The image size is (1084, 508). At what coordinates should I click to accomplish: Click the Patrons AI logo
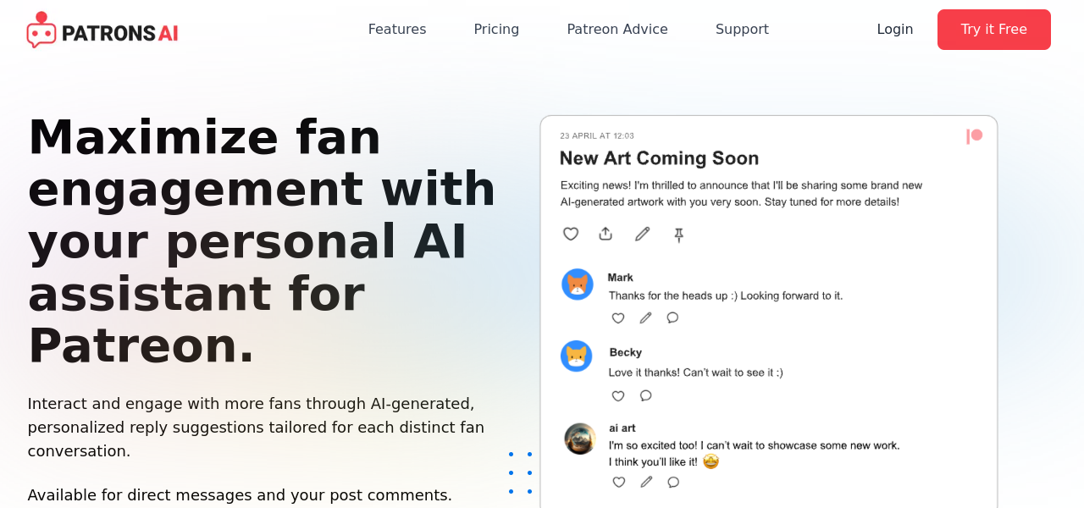[x=102, y=30]
